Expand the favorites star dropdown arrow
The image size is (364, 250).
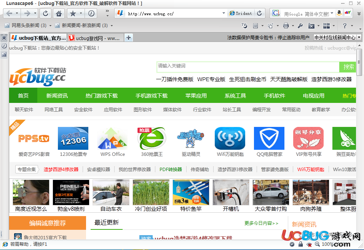(81, 13)
